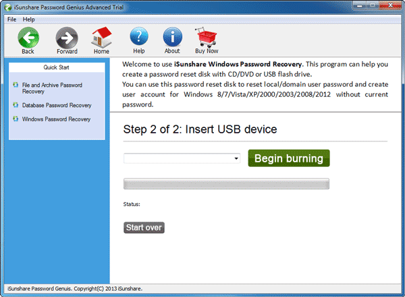Click the Quick Start panel header
The height and width of the screenshot is (297, 405).
pos(57,67)
